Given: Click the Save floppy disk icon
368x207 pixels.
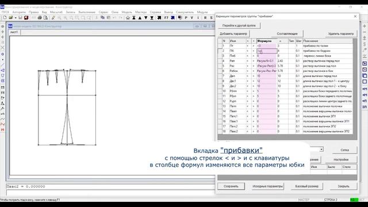Looking at the screenshot, I should 21,18.
